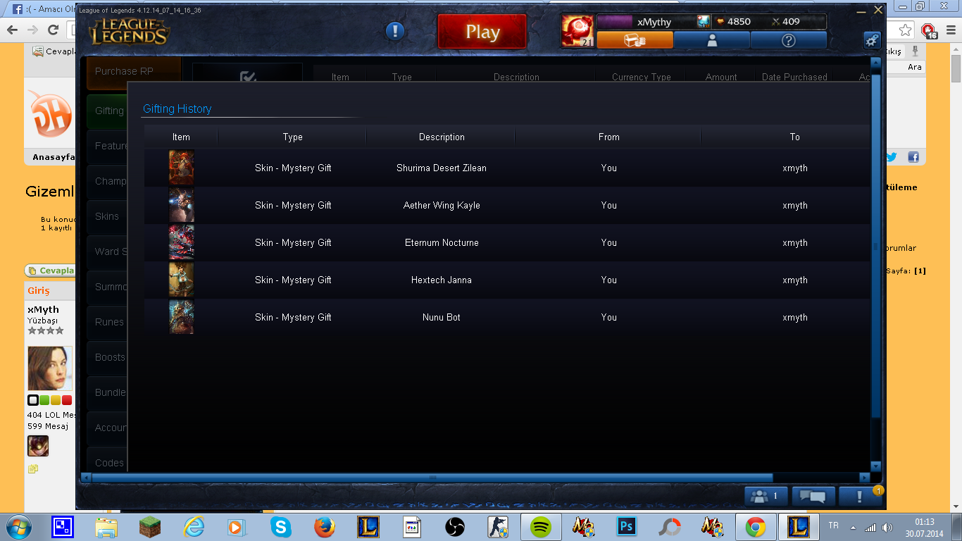The width and height of the screenshot is (962, 541).
Task: Click the crossed swords icon beside 409
Action: point(776,22)
